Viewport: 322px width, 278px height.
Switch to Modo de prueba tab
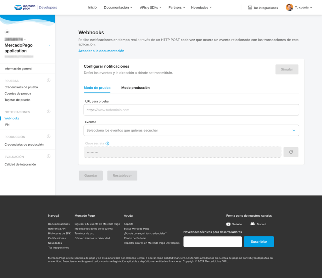tap(97, 88)
